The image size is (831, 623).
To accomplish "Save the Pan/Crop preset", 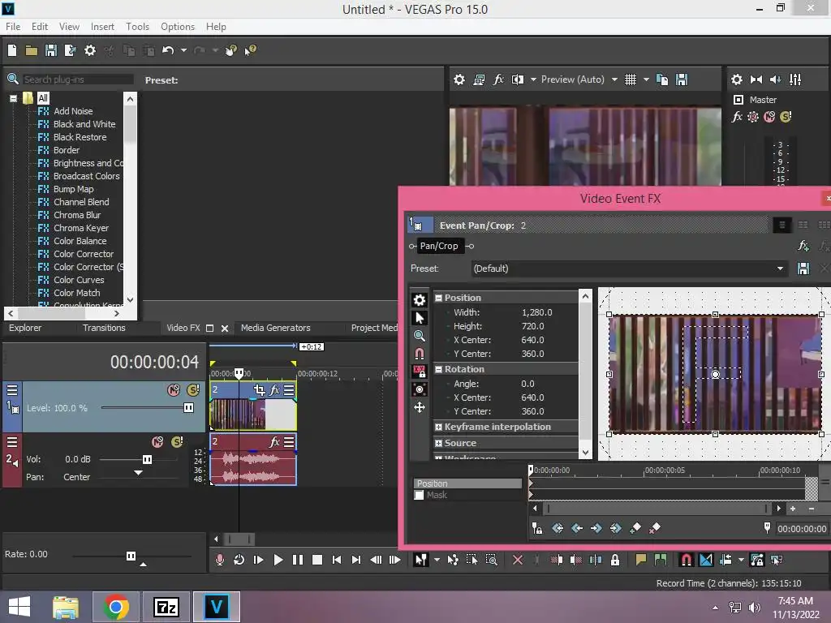I will 803,269.
